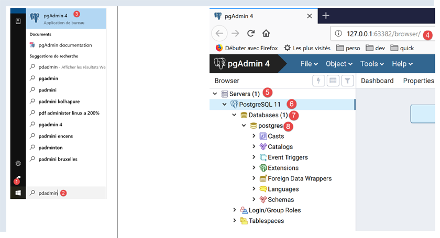440x238 pixels.
Task: Expand the Casts tree node
Action: coord(254,136)
